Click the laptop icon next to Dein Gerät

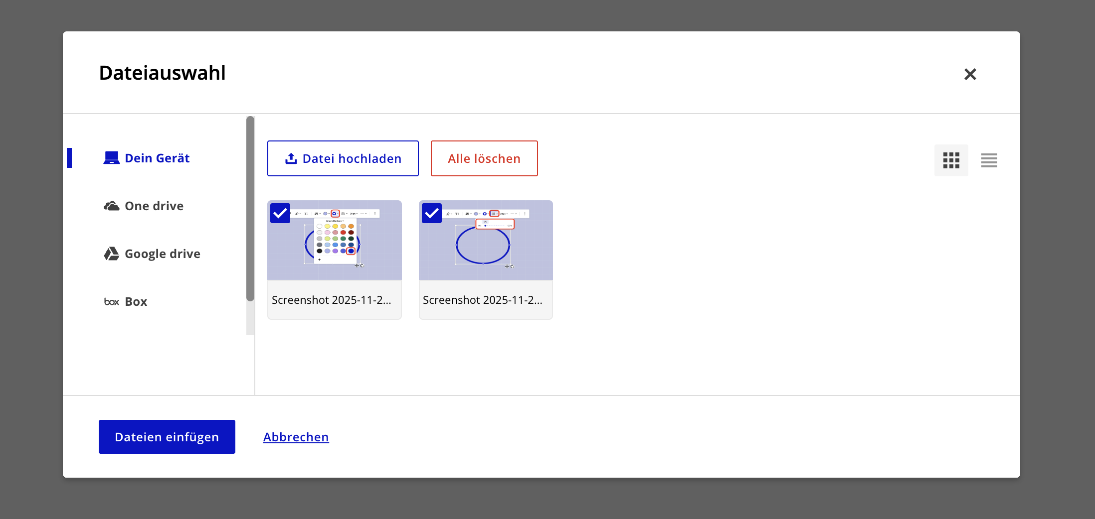click(x=111, y=157)
